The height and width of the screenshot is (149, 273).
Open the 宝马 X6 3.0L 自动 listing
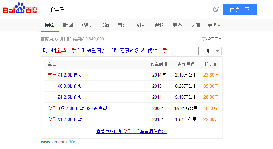click(x=65, y=86)
